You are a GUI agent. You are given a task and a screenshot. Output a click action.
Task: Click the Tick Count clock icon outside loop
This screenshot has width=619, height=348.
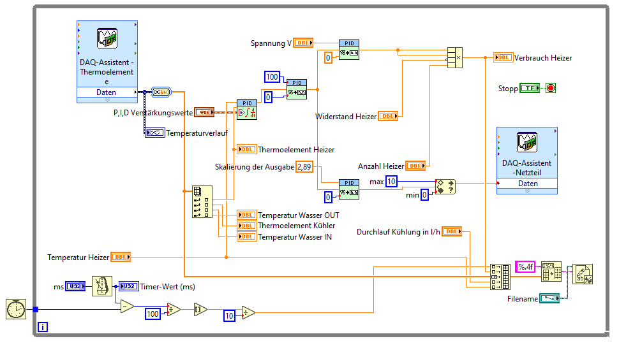tap(16, 309)
